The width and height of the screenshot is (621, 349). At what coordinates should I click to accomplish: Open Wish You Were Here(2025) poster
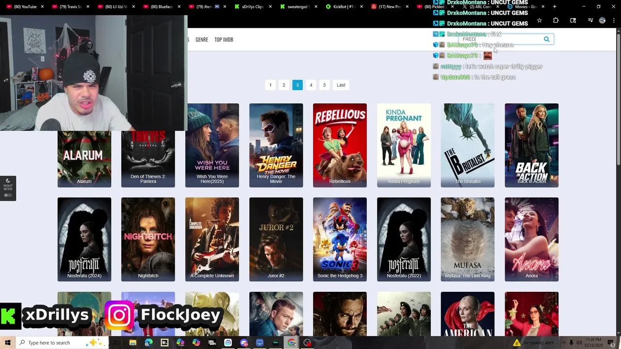[x=212, y=145]
